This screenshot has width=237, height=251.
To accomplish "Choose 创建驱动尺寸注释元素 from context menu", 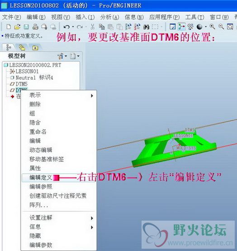I will (59, 196).
